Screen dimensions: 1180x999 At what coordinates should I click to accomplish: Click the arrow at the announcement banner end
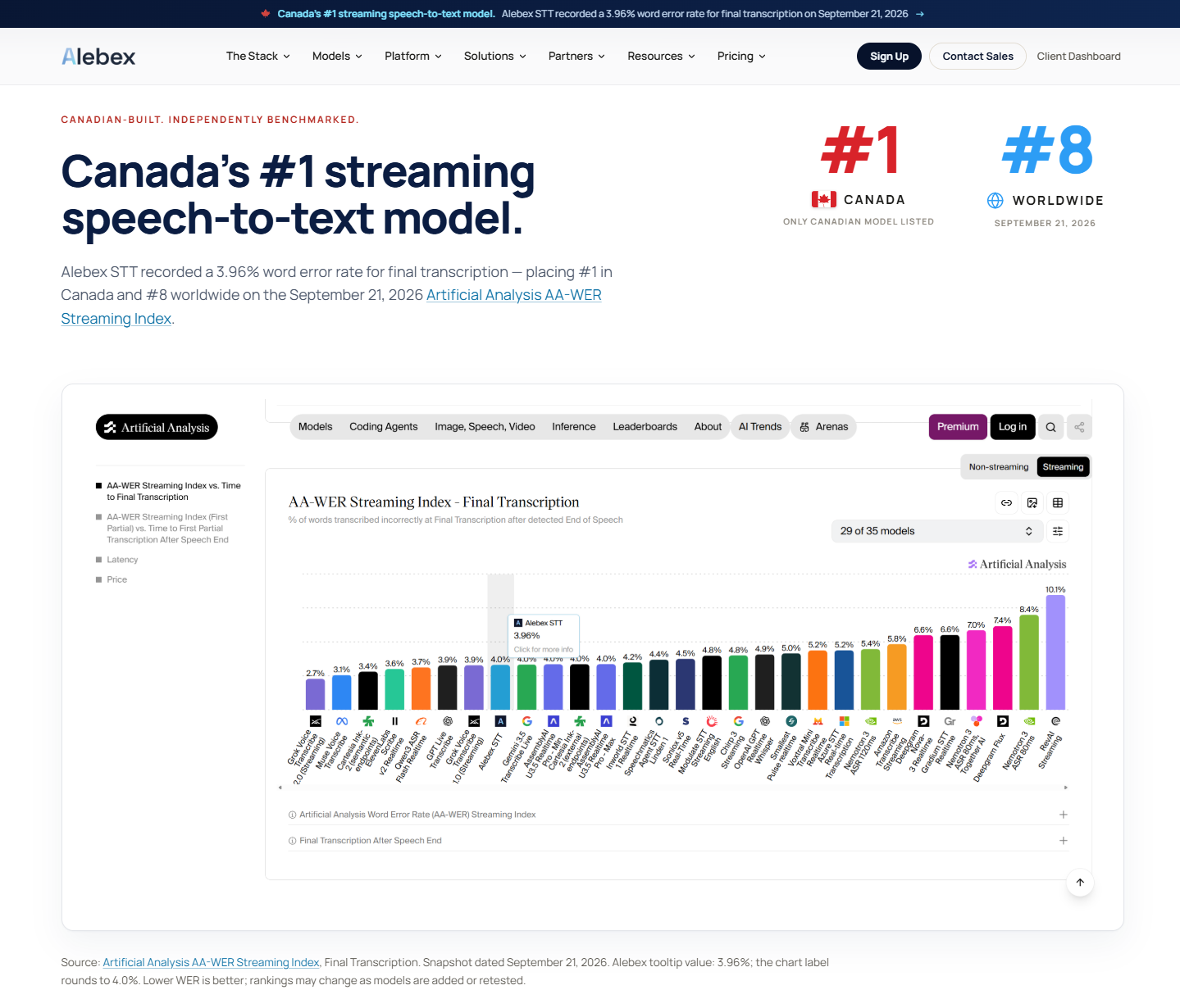click(919, 14)
